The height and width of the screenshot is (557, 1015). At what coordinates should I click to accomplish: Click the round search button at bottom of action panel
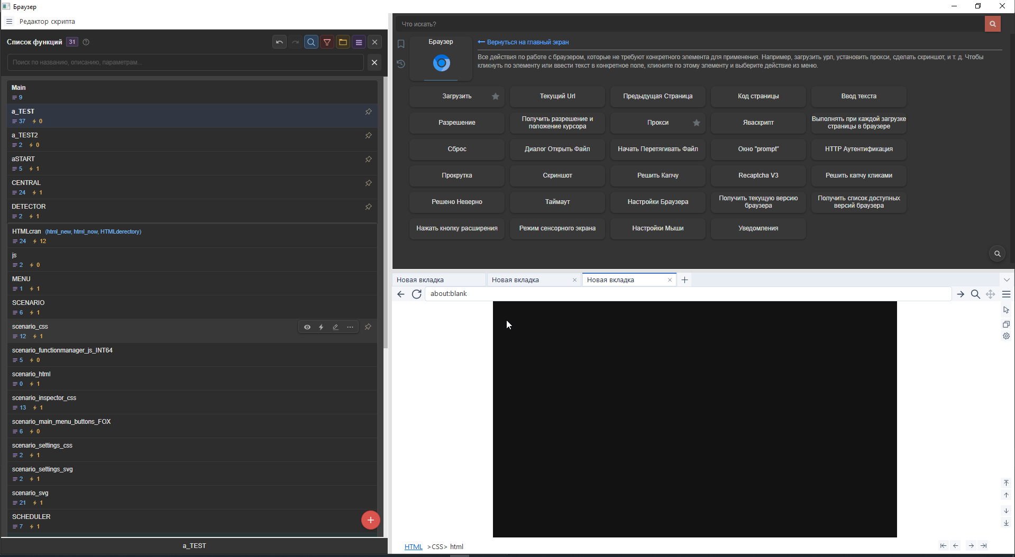pyautogui.click(x=997, y=254)
